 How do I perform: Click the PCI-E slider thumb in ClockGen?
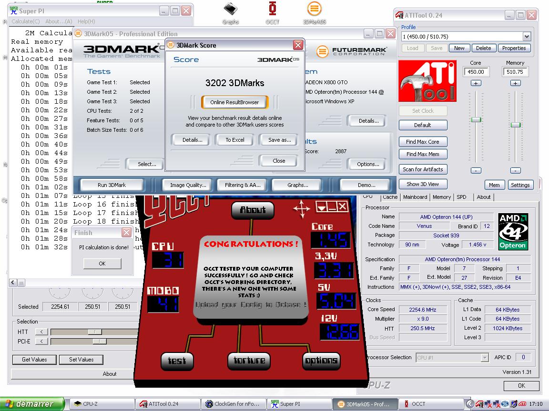(x=100, y=341)
